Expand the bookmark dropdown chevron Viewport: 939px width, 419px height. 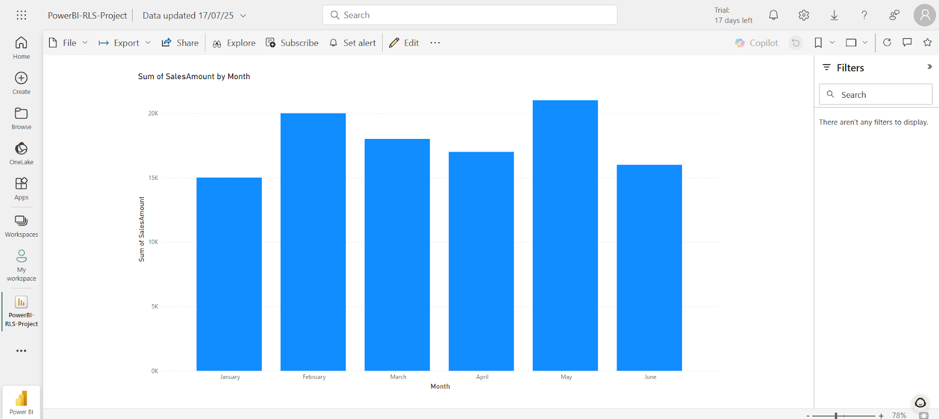coord(832,43)
